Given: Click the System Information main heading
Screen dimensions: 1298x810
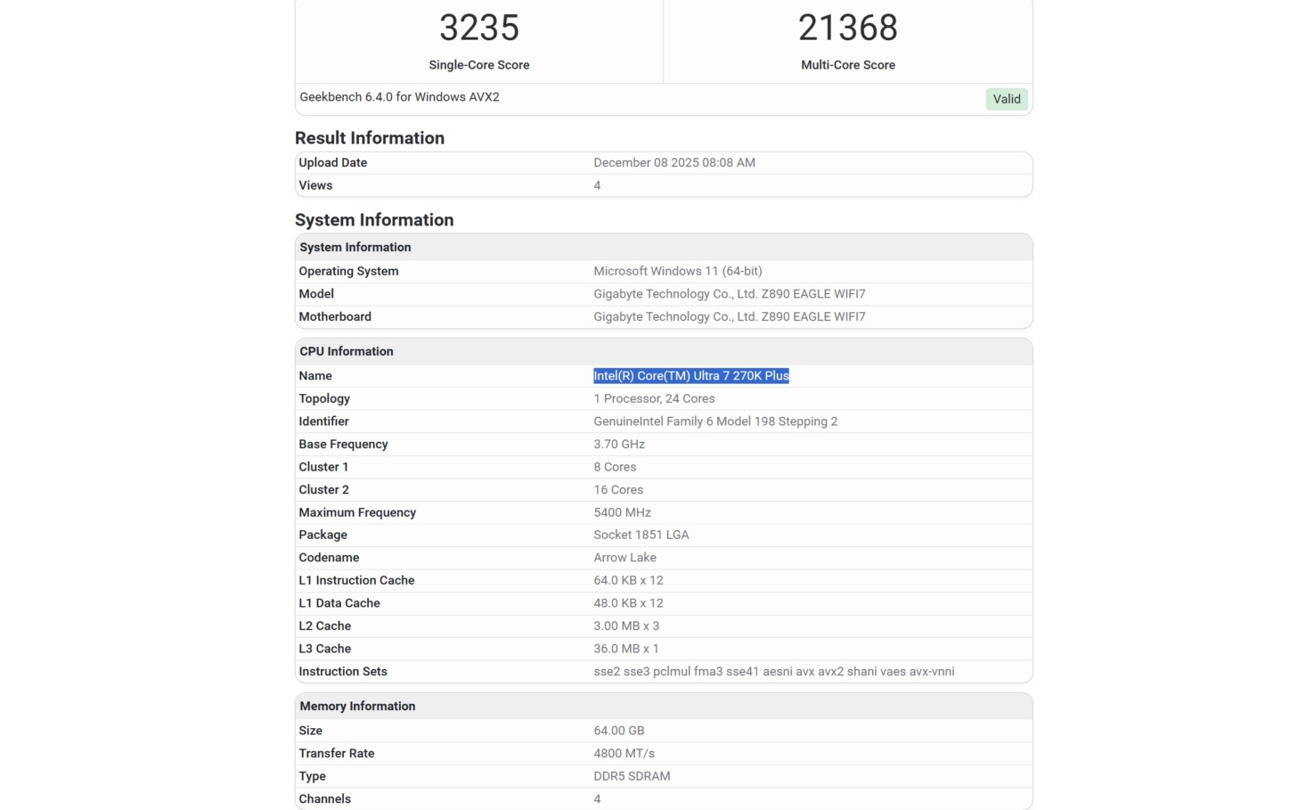Looking at the screenshot, I should click(x=374, y=220).
